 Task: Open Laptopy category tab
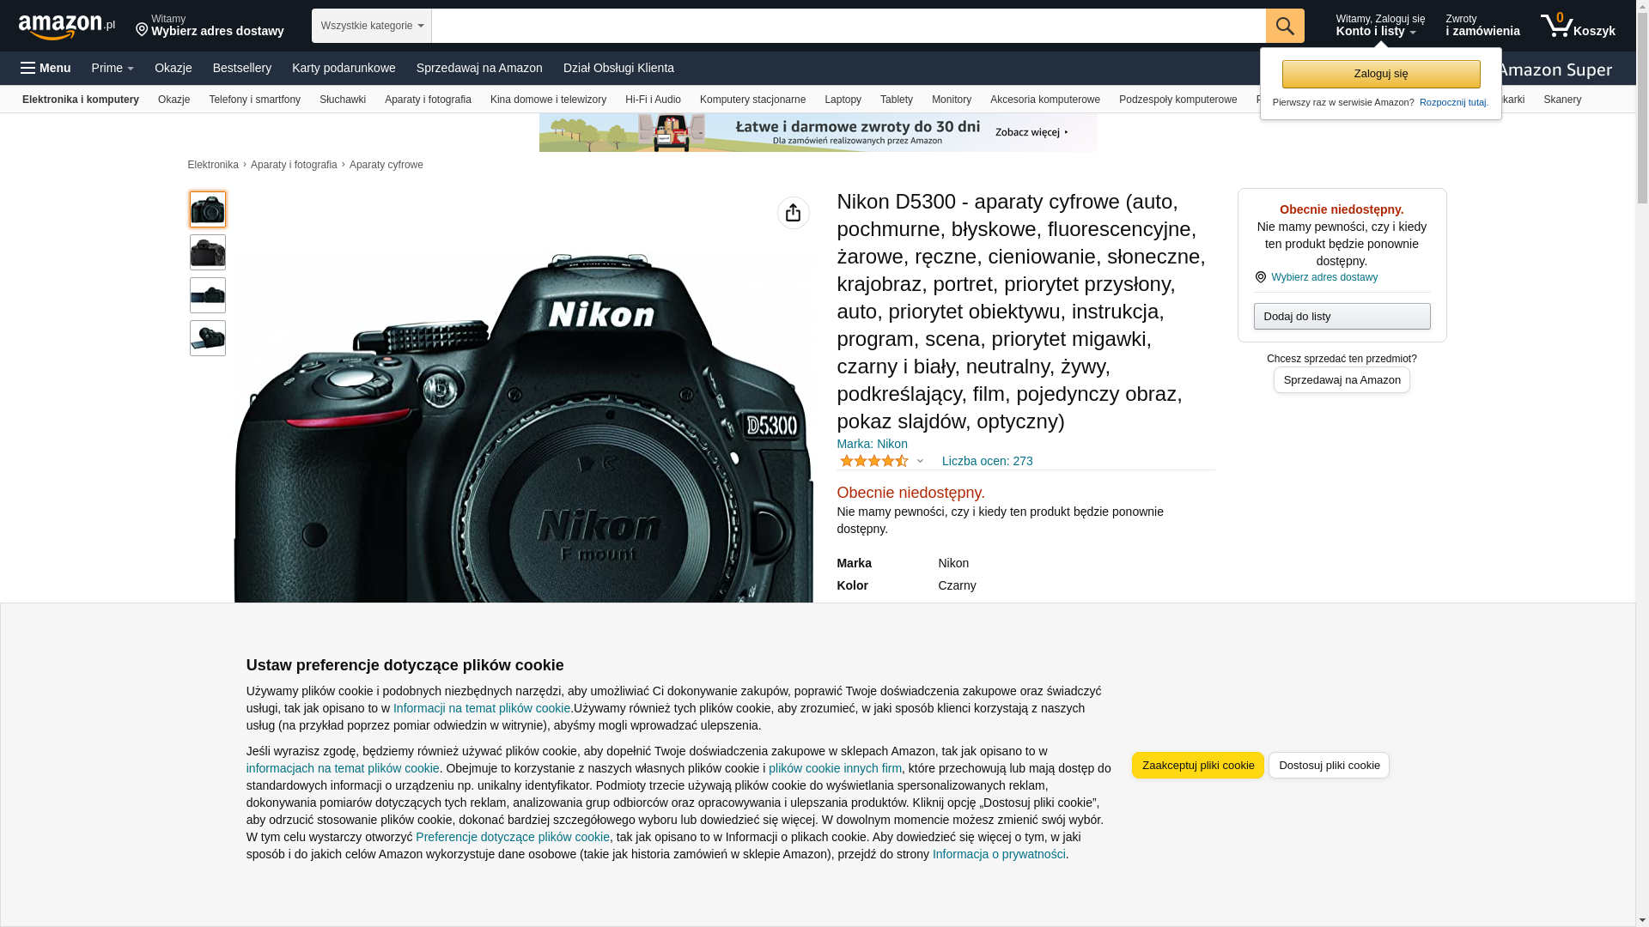pos(842,100)
